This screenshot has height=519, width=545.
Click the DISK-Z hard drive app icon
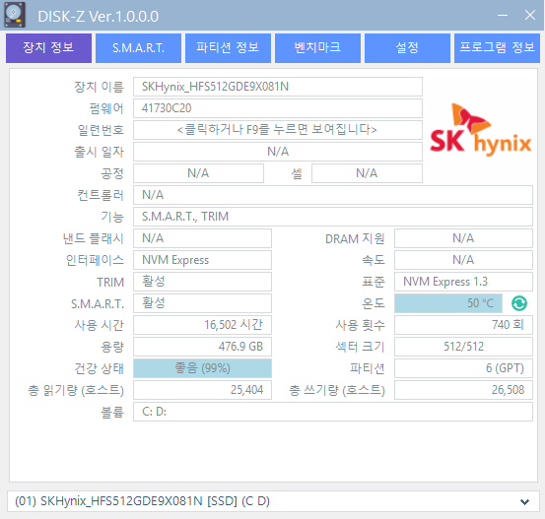click(14, 15)
